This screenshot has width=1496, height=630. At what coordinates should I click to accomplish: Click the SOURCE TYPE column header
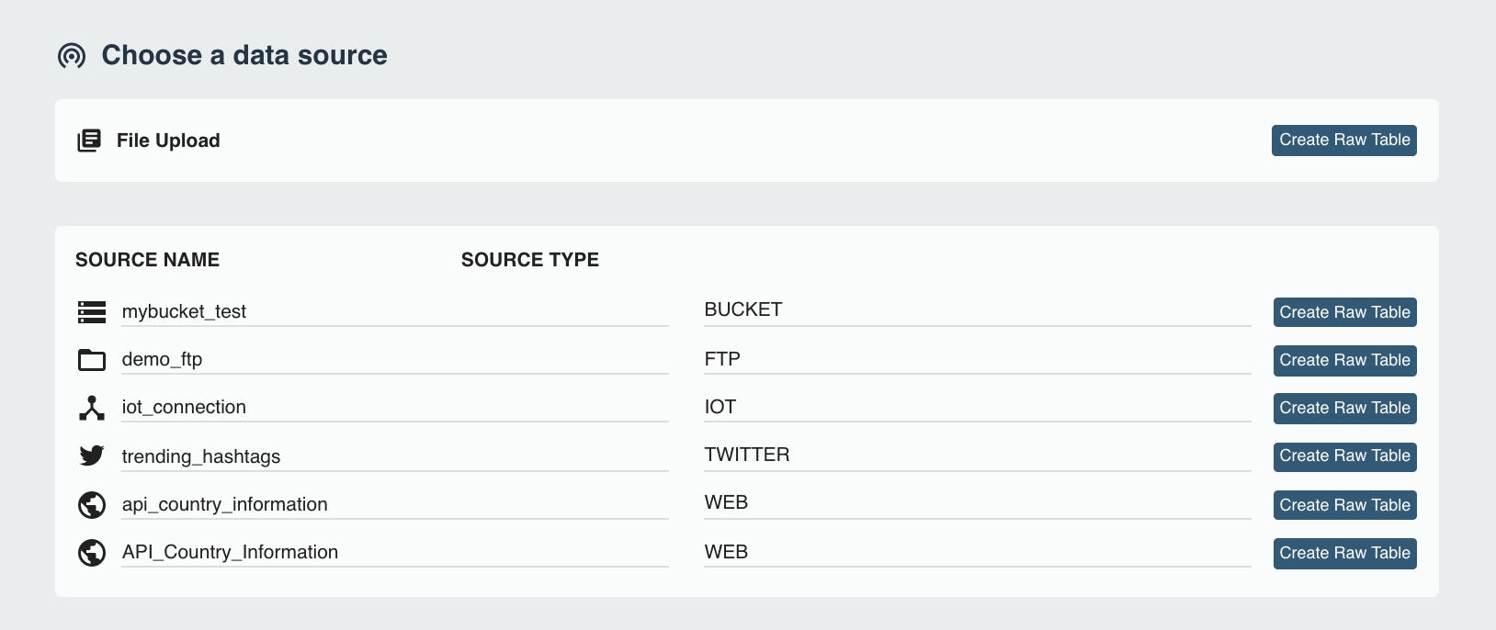click(x=530, y=260)
